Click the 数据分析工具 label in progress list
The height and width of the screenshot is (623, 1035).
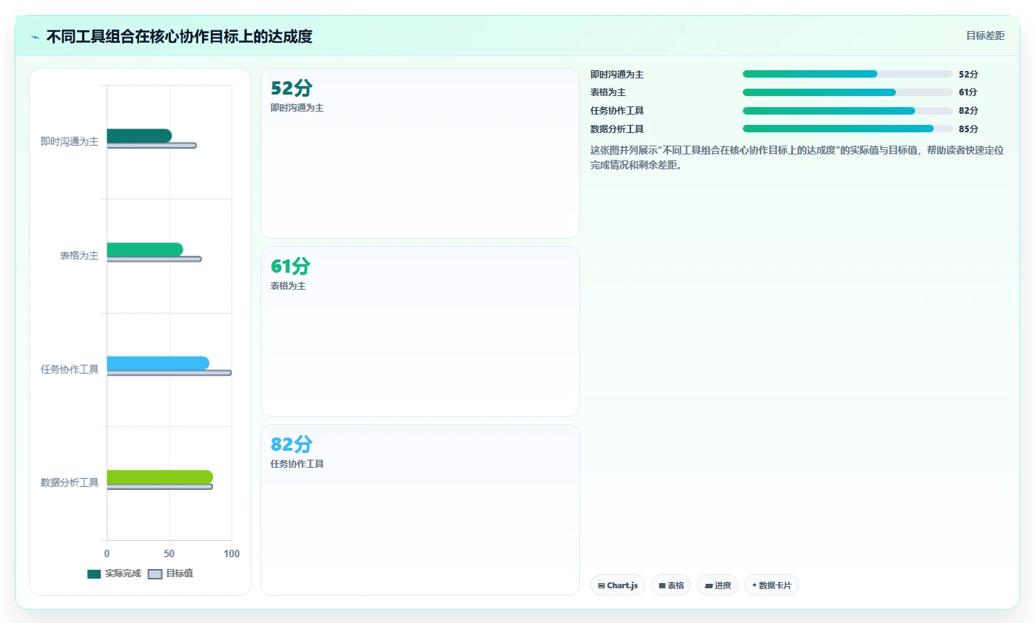pyautogui.click(x=617, y=129)
